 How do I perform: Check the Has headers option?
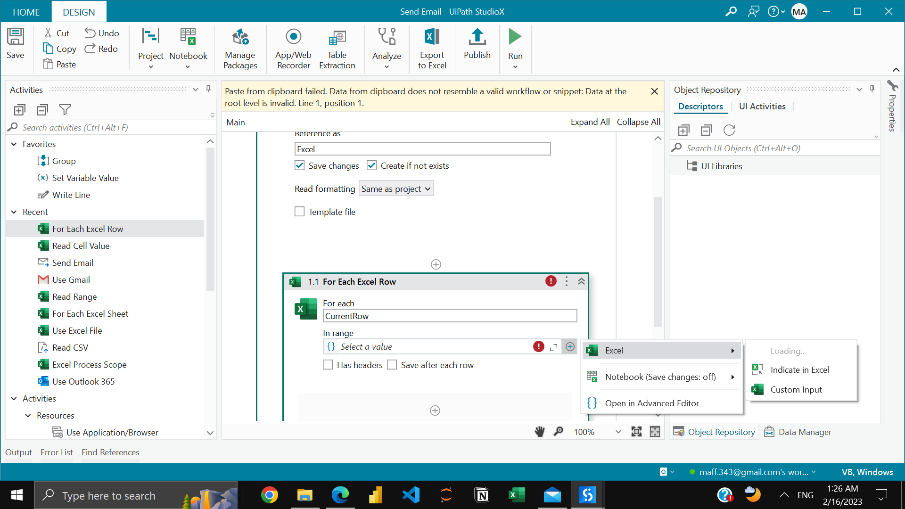(x=328, y=365)
